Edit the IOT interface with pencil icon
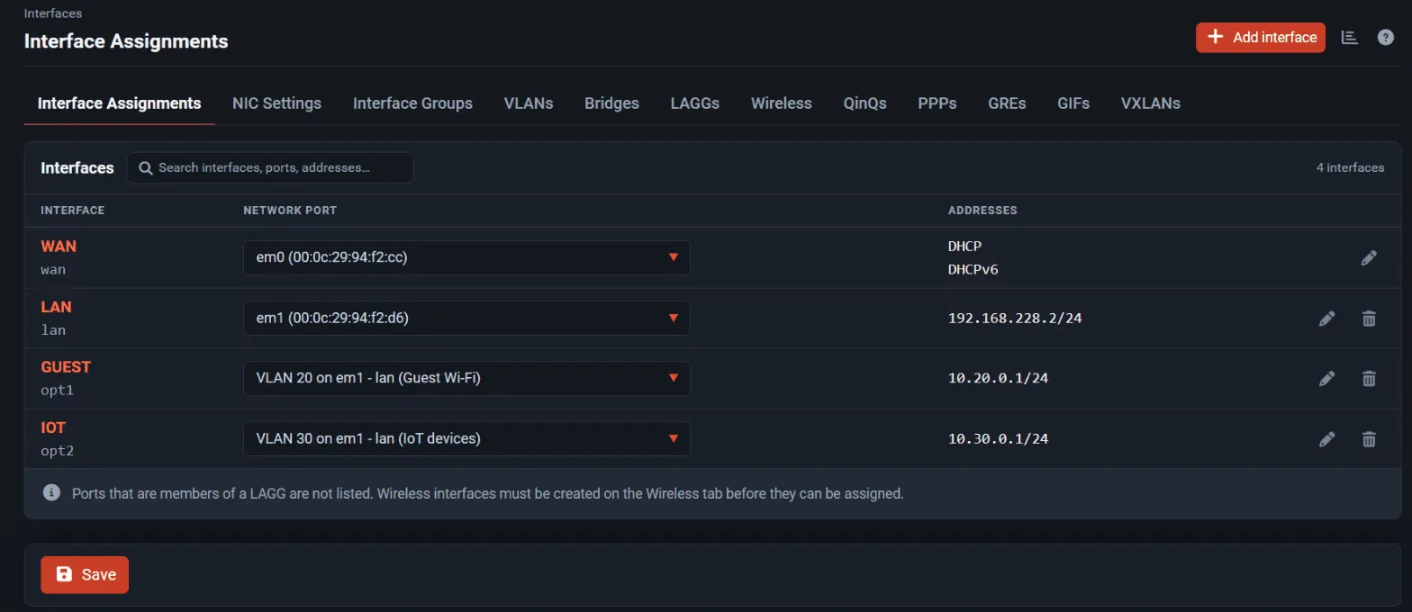Screen dimensions: 1412x612 click(x=1326, y=439)
